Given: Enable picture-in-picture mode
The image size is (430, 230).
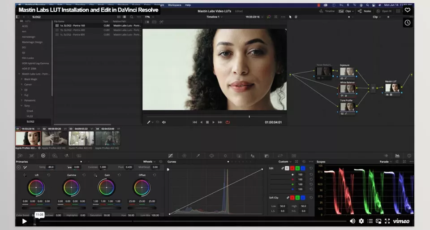Looking at the screenshot, I should pyautogui.click(x=378, y=221).
